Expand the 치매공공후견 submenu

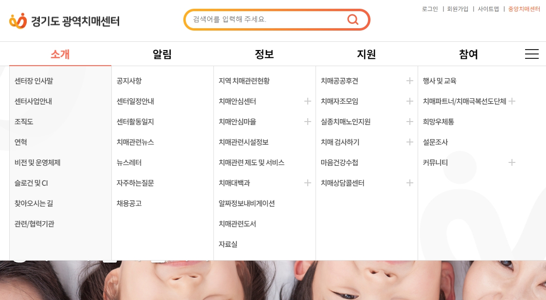(x=409, y=81)
